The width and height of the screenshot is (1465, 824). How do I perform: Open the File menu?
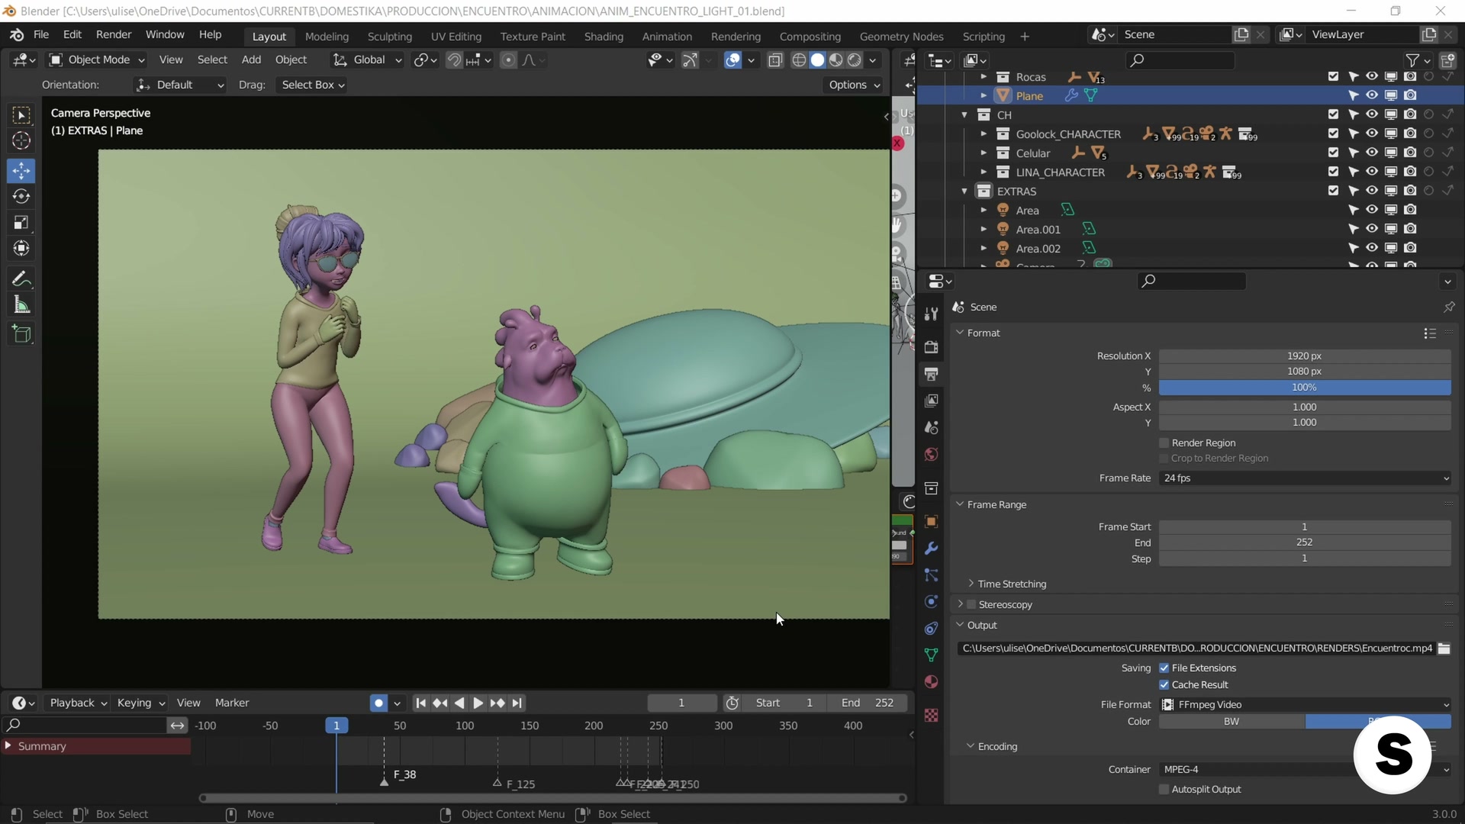pyautogui.click(x=41, y=35)
